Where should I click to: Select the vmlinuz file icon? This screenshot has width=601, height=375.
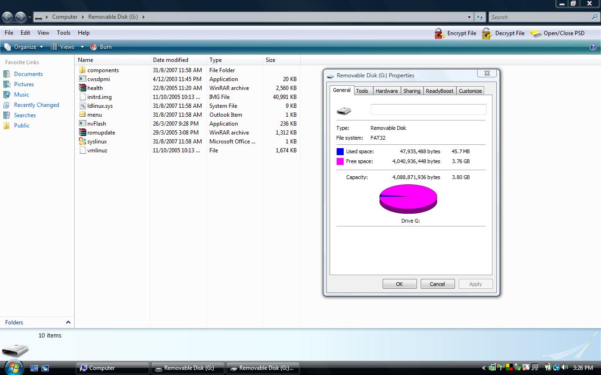coord(82,150)
